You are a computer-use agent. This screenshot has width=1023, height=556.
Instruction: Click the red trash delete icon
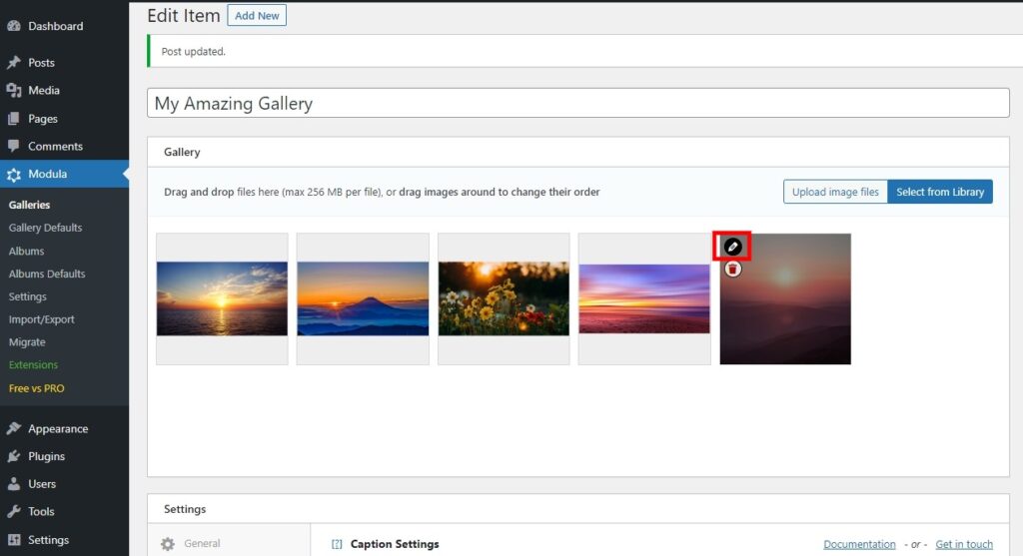pos(732,269)
